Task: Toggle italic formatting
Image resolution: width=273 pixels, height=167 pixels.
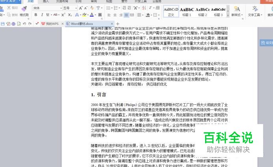Action: 42,15
